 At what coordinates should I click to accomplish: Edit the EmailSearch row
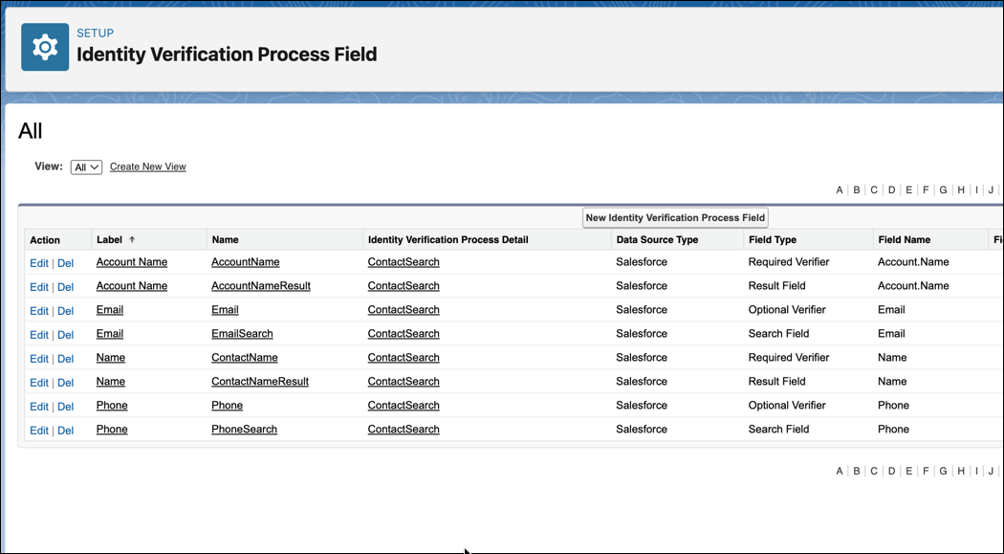click(x=39, y=334)
